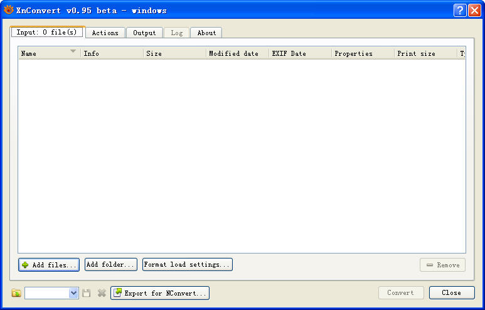The height and width of the screenshot is (310, 485).
Task: Click the Close button
Action: 452,292
